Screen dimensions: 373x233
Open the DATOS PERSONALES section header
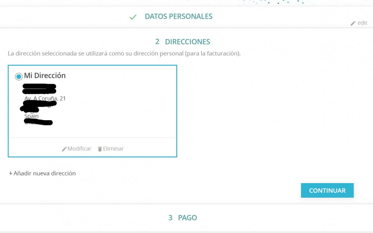pos(179,16)
